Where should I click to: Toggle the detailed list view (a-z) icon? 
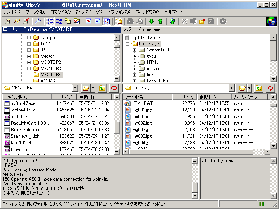pyautogui.click(x=50, y=21)
